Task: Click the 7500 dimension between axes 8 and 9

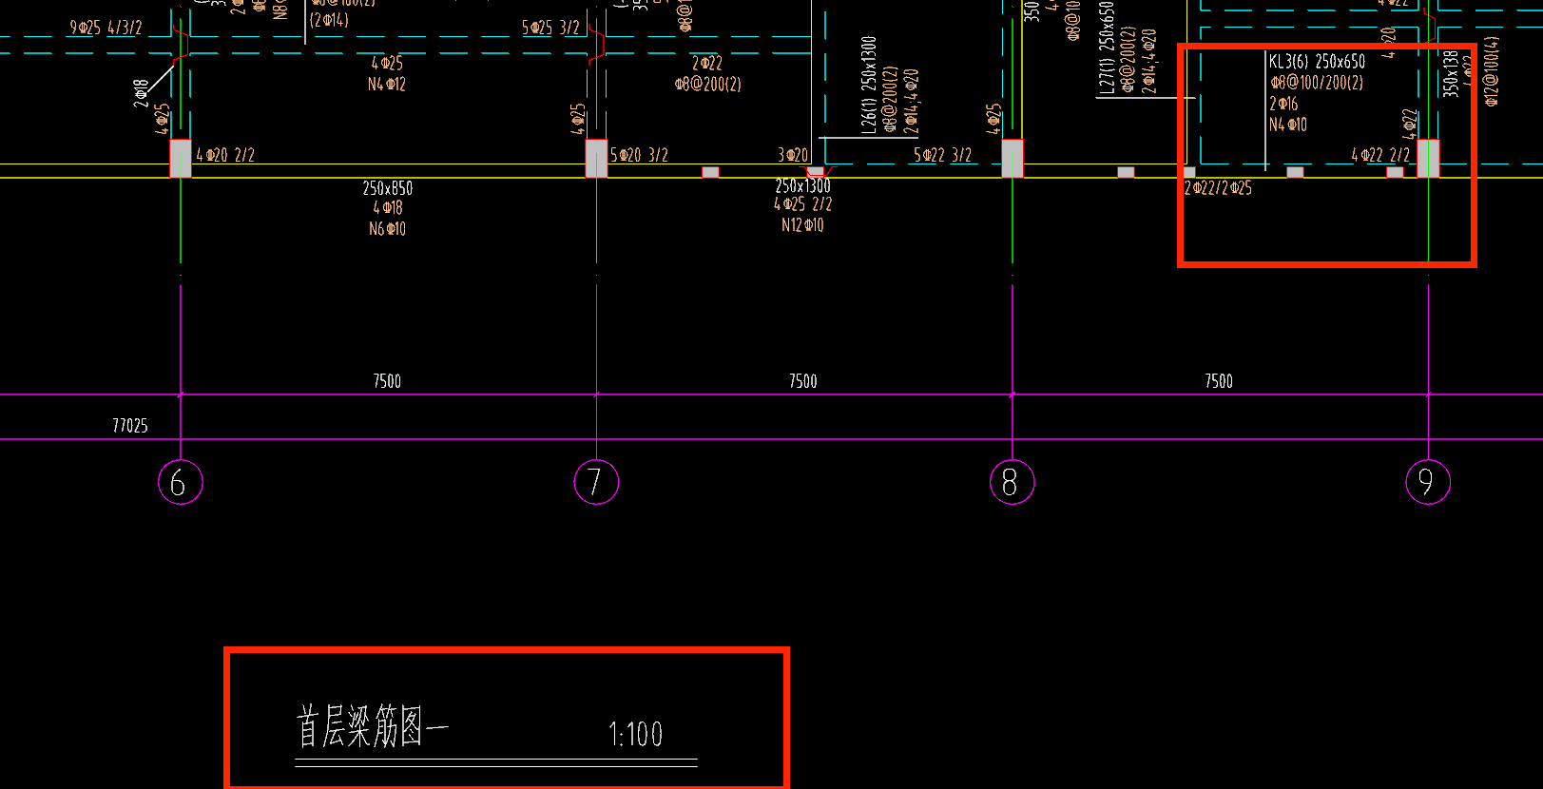Action: coord(1219,381)
